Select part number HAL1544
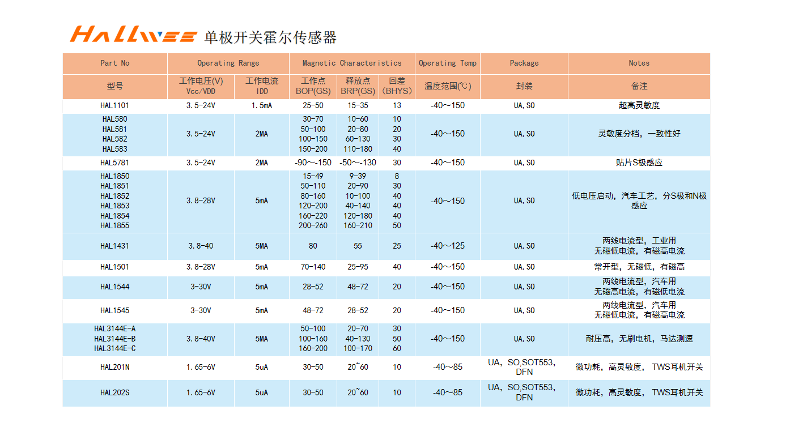Screen dimensions: 790x444 115,287
